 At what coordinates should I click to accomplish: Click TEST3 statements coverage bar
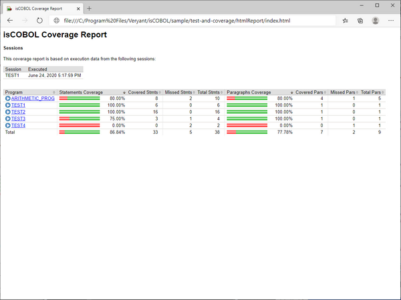tap(80, 119)
